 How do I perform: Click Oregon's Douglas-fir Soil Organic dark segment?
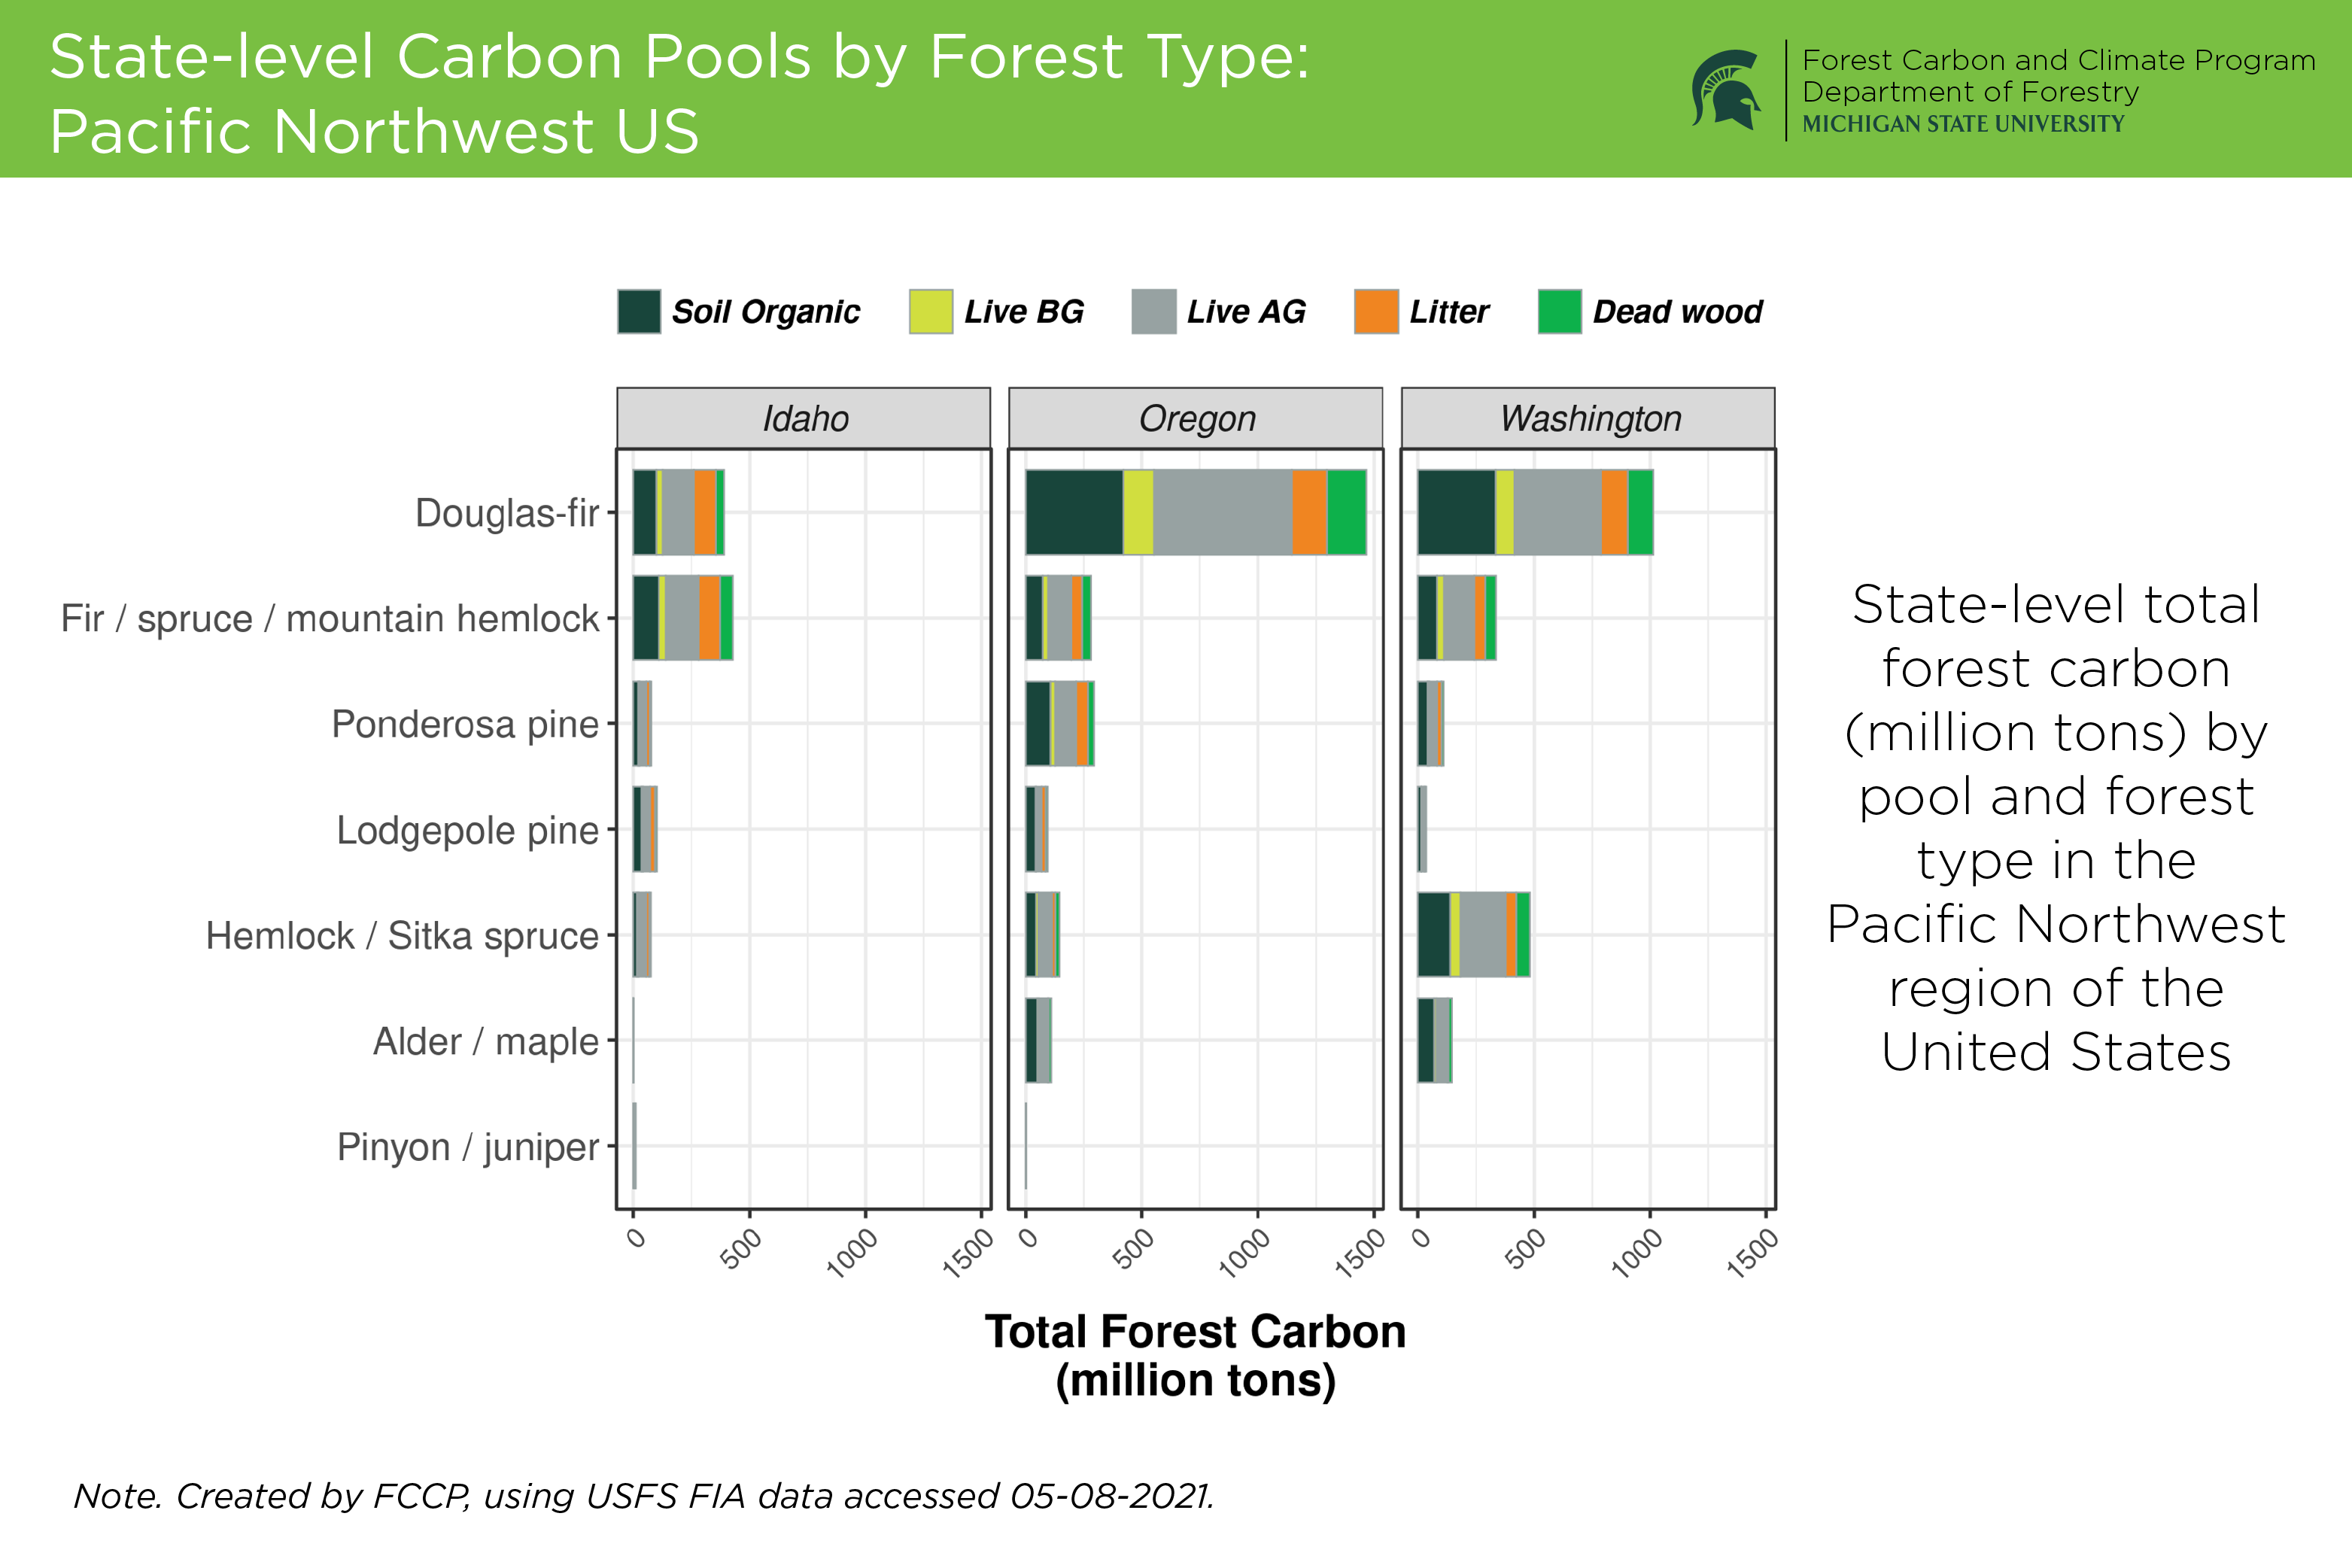pos(1074,512)
